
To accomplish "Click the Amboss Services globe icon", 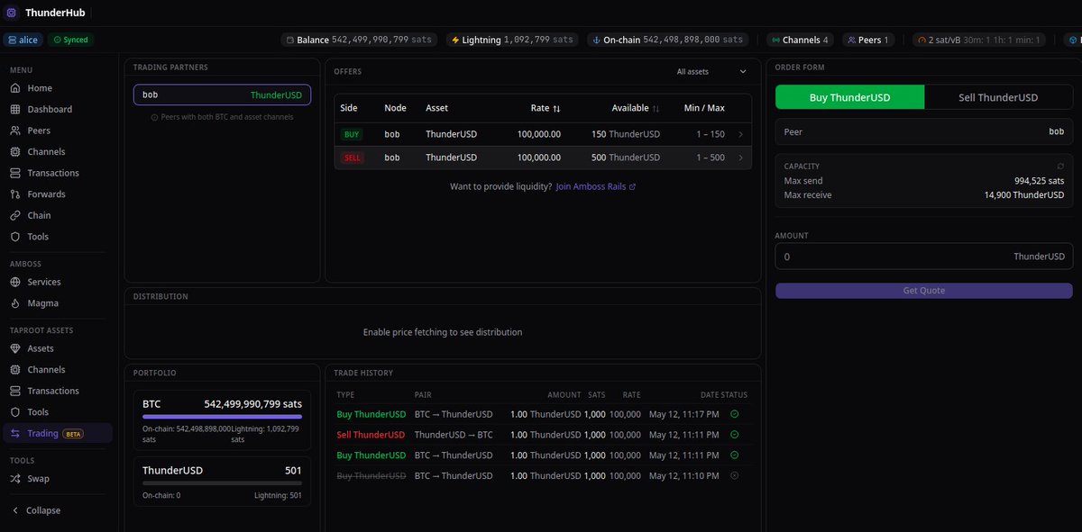I will point(15,282).
